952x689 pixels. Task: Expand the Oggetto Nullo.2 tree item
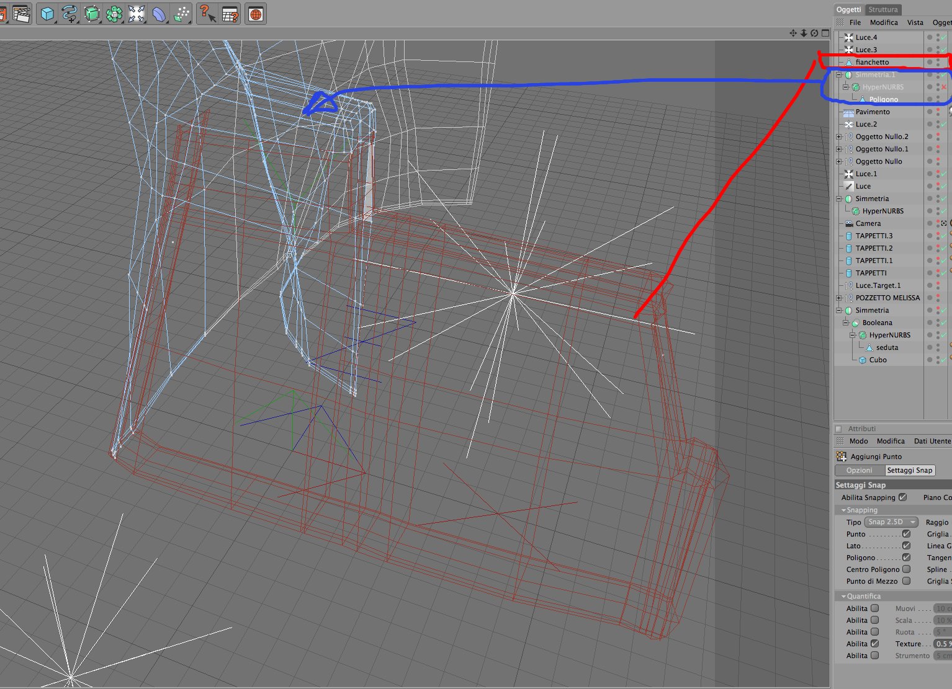[x=839, y=136]
